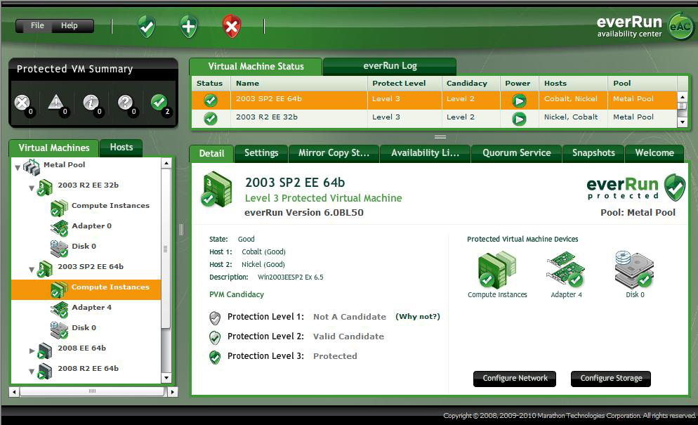
Task: Click Disk 0 icon under 2003 SP2 EE 64b
Action: point(59,330)
